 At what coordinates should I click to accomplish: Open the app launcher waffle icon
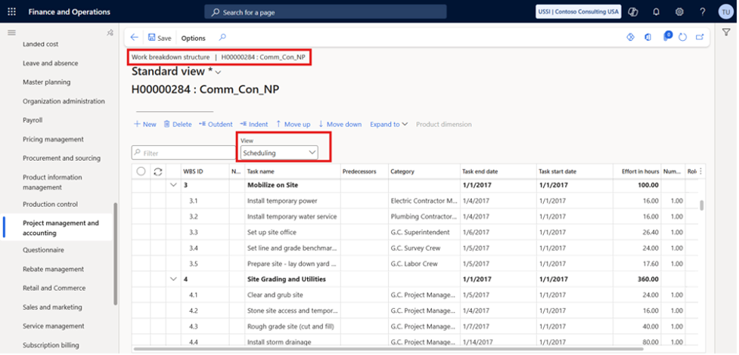[x=11, y=12]
